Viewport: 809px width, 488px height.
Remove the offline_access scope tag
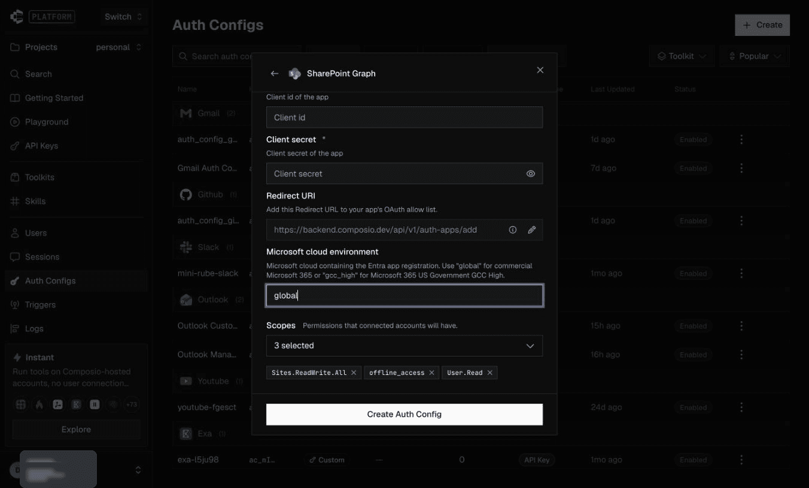(x=431, y=373)
